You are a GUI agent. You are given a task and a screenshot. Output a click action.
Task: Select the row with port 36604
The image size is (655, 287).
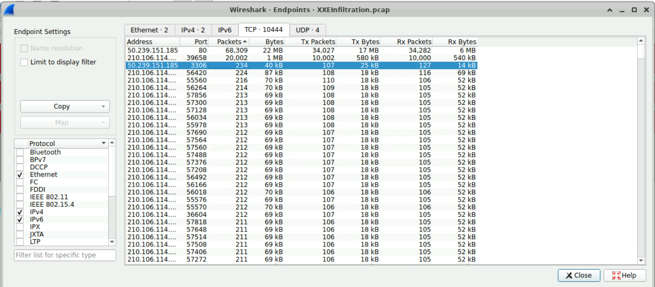coord(301,215)
